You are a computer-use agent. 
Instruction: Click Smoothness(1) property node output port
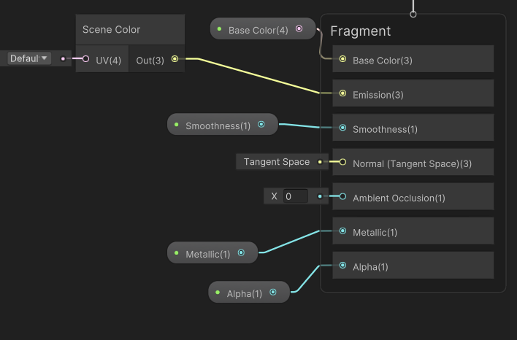[261, 125]
